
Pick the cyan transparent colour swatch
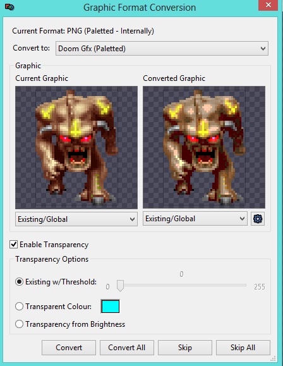pos(110,306)
